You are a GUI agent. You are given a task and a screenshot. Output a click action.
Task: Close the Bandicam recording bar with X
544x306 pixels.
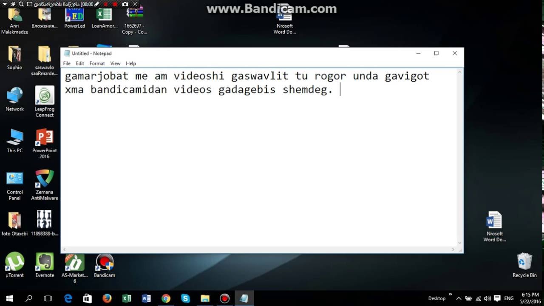pos(135,4)
